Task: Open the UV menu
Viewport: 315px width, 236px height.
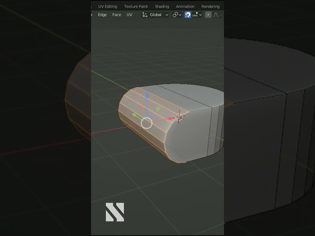Action: click(129, 15)
